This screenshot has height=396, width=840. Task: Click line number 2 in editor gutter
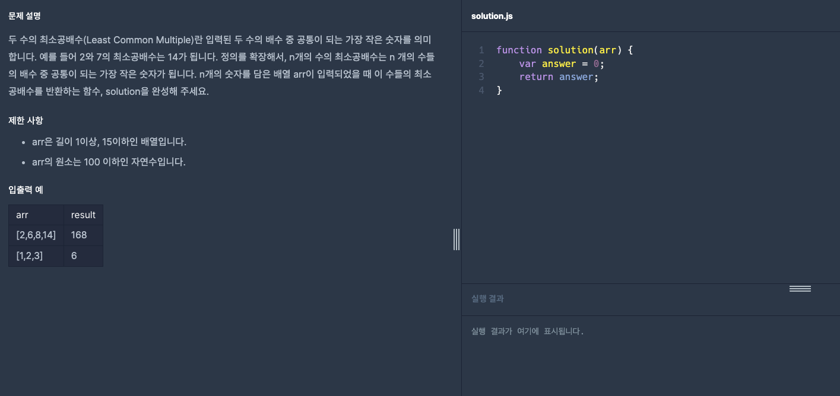[x=481, y=63]
